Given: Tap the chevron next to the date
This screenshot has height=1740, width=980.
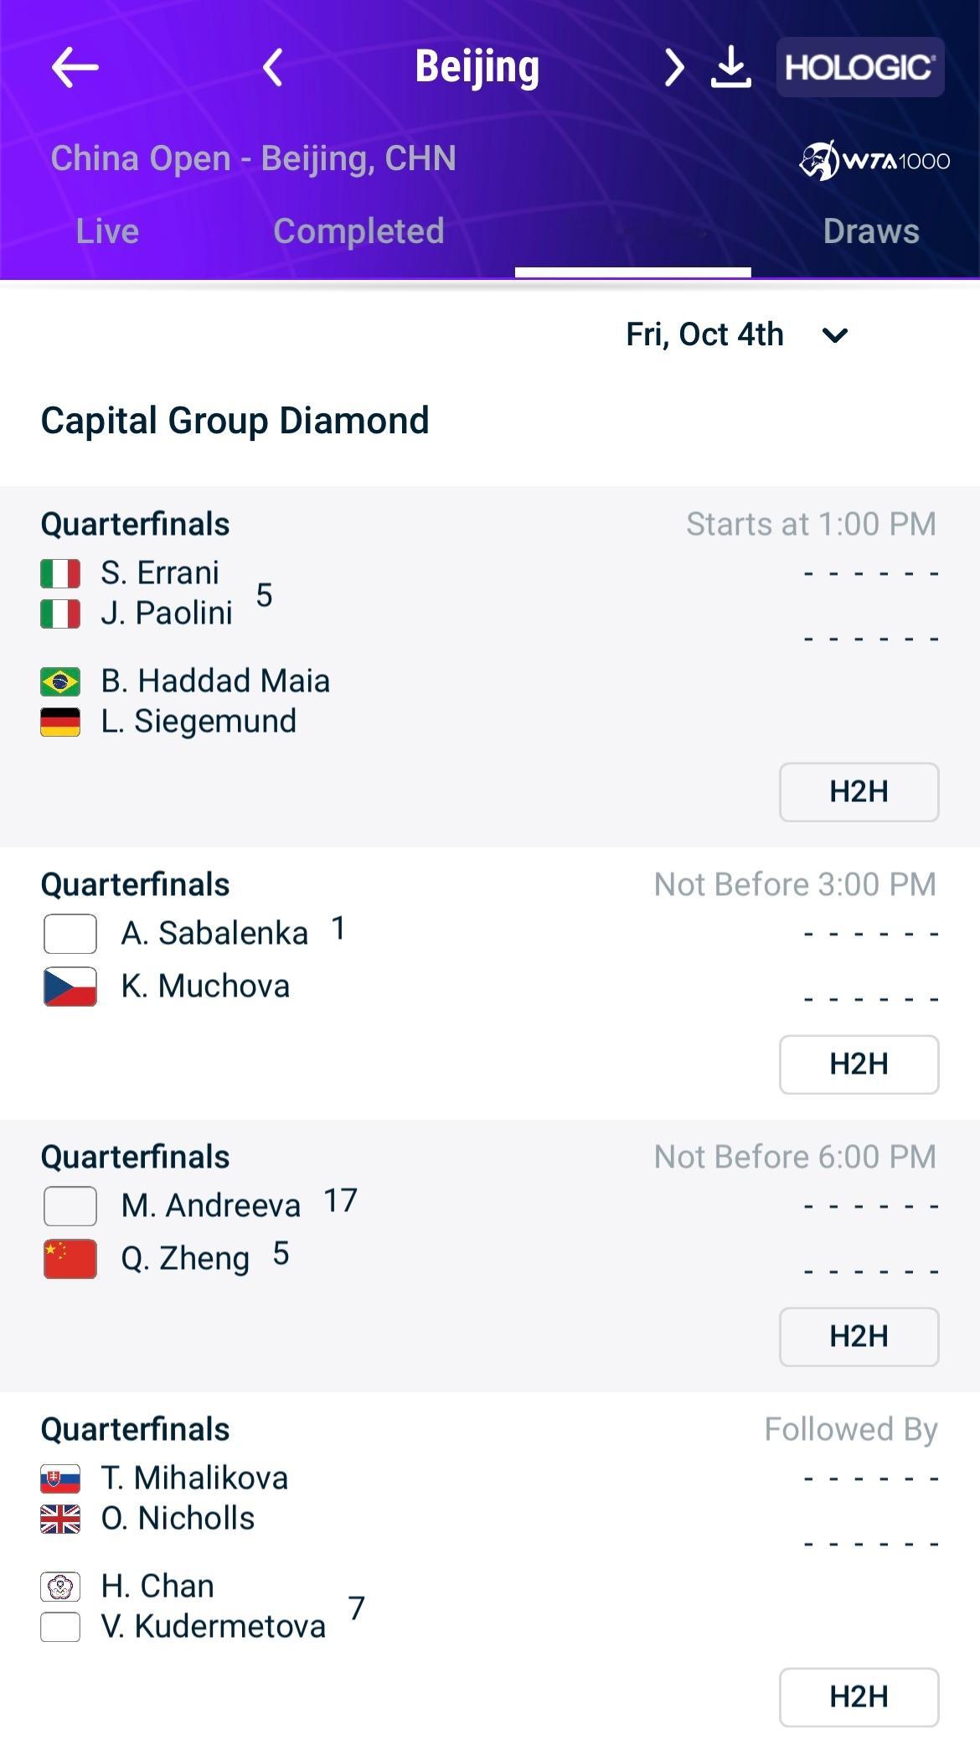Looking at the screenshot, I should [835, 335].
